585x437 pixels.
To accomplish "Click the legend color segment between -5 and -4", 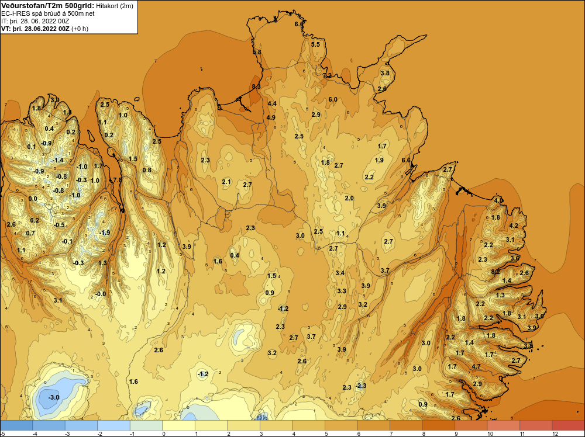I will coord(16,425).
